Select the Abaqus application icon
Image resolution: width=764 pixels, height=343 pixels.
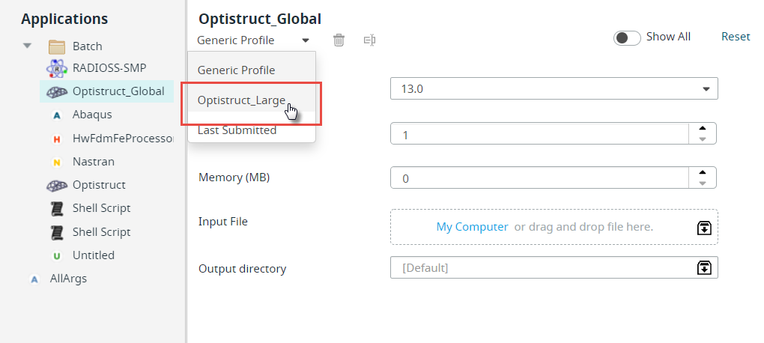pos(56,115)
